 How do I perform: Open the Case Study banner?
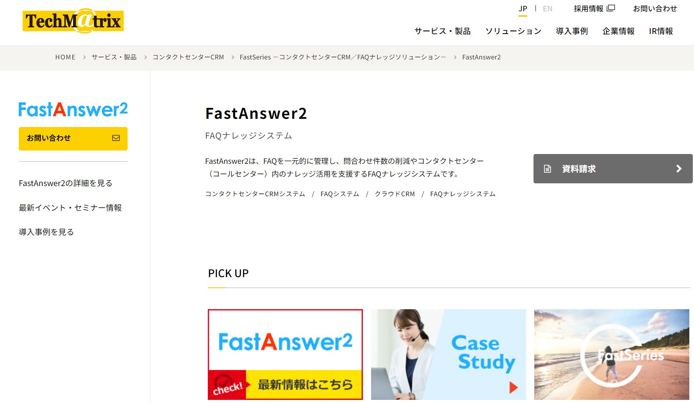click(449, 355)
